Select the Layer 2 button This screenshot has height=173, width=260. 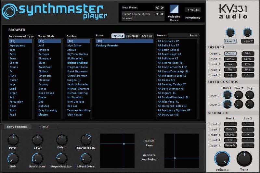pyautogui.click(x=248, y=41)
